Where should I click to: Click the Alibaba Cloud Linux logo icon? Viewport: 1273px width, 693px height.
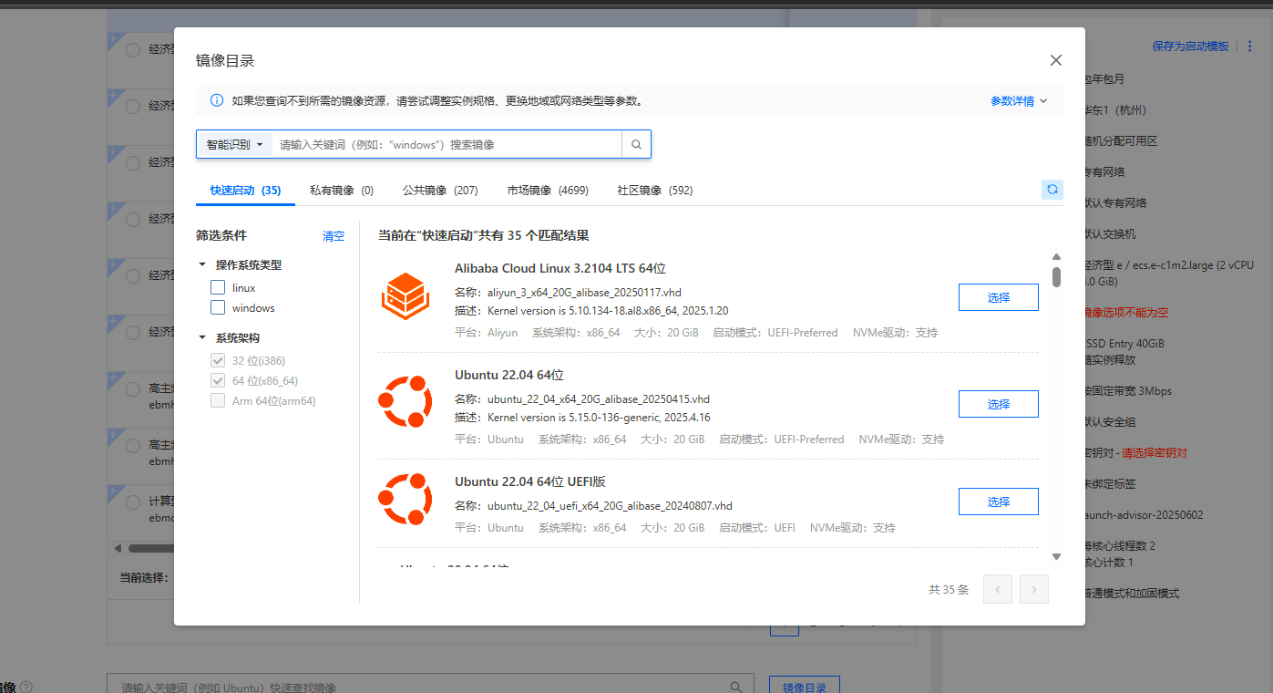point(405,295)
